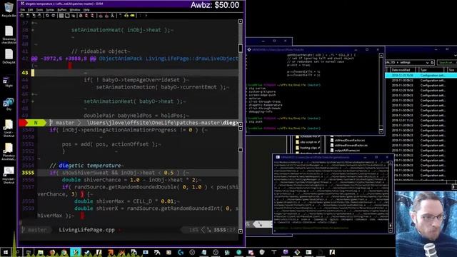
Task: Click the Windows Start button
Action: 5,252
